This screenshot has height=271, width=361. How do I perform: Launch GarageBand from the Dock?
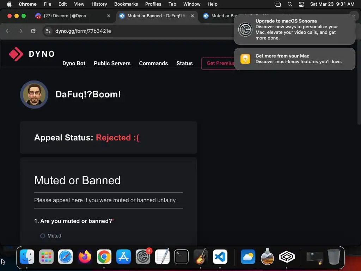tap(201, 257)
